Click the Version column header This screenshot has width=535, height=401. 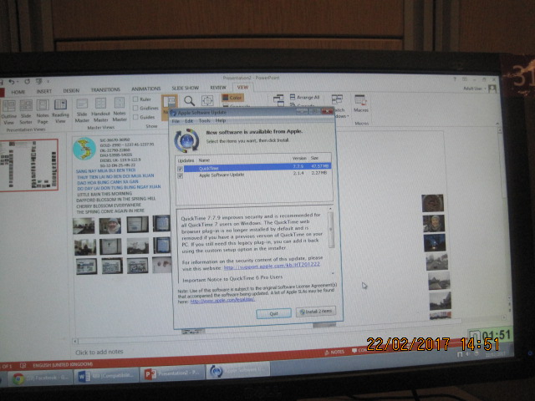coord(299,159)
